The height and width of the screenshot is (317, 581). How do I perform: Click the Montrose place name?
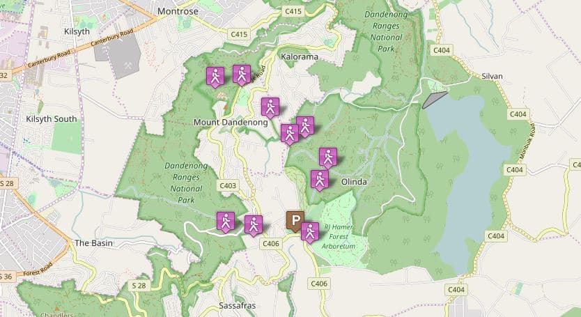[178, 11]
